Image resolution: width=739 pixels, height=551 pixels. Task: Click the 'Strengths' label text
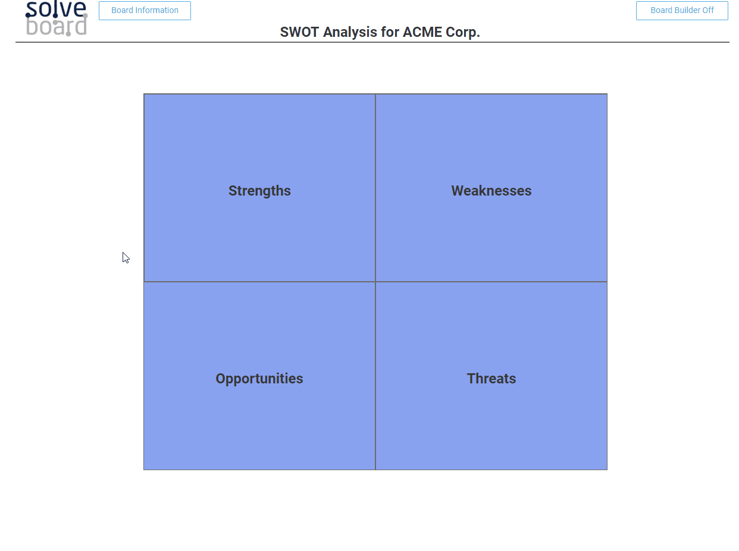pos(259,191)
